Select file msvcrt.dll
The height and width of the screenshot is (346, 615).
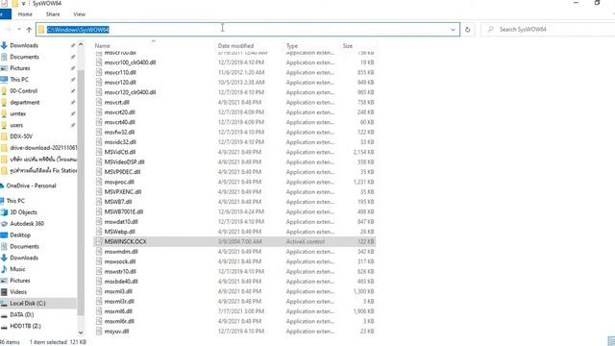[117, 103]
